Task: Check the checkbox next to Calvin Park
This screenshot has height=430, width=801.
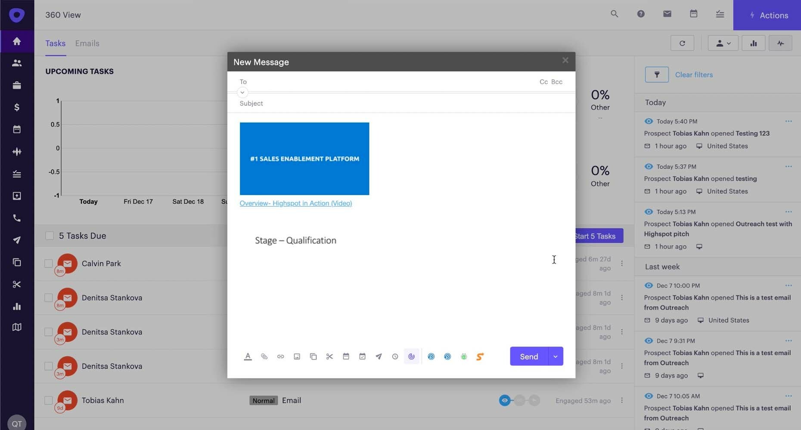Action: pos(48,264)
